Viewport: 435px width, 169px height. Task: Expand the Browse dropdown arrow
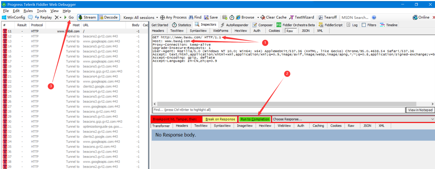(258, 17)
